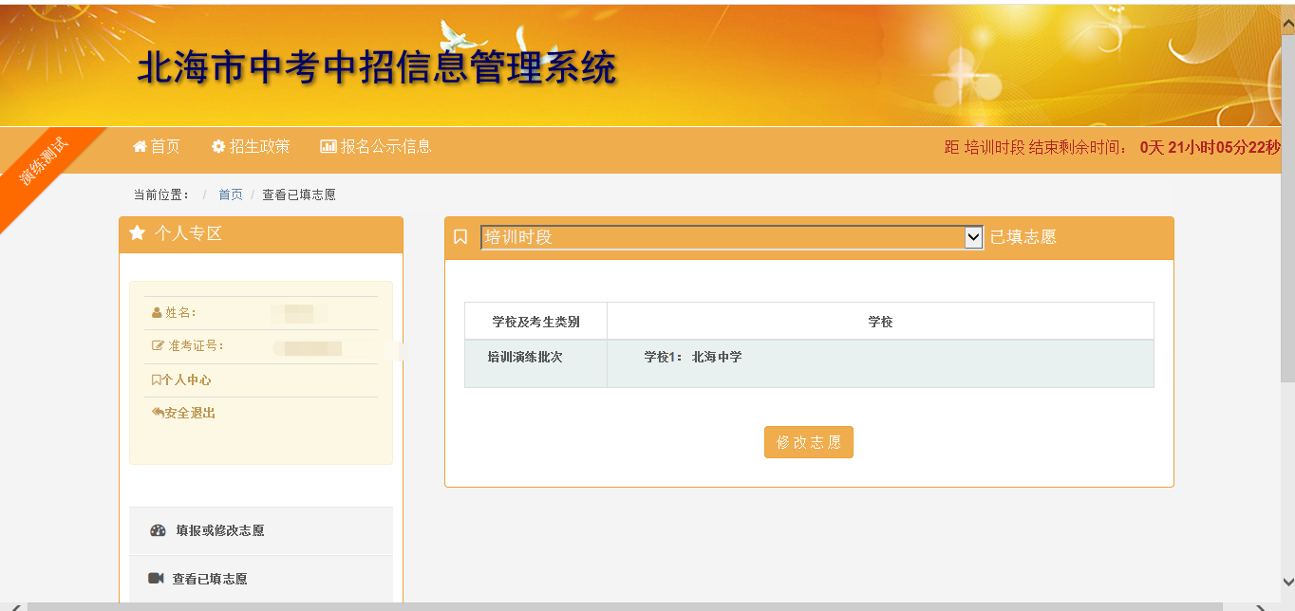The width and height of the screenshot is (1295, 611).
Task: Click 安全退出 to log out
Action: tap(189, 413)
